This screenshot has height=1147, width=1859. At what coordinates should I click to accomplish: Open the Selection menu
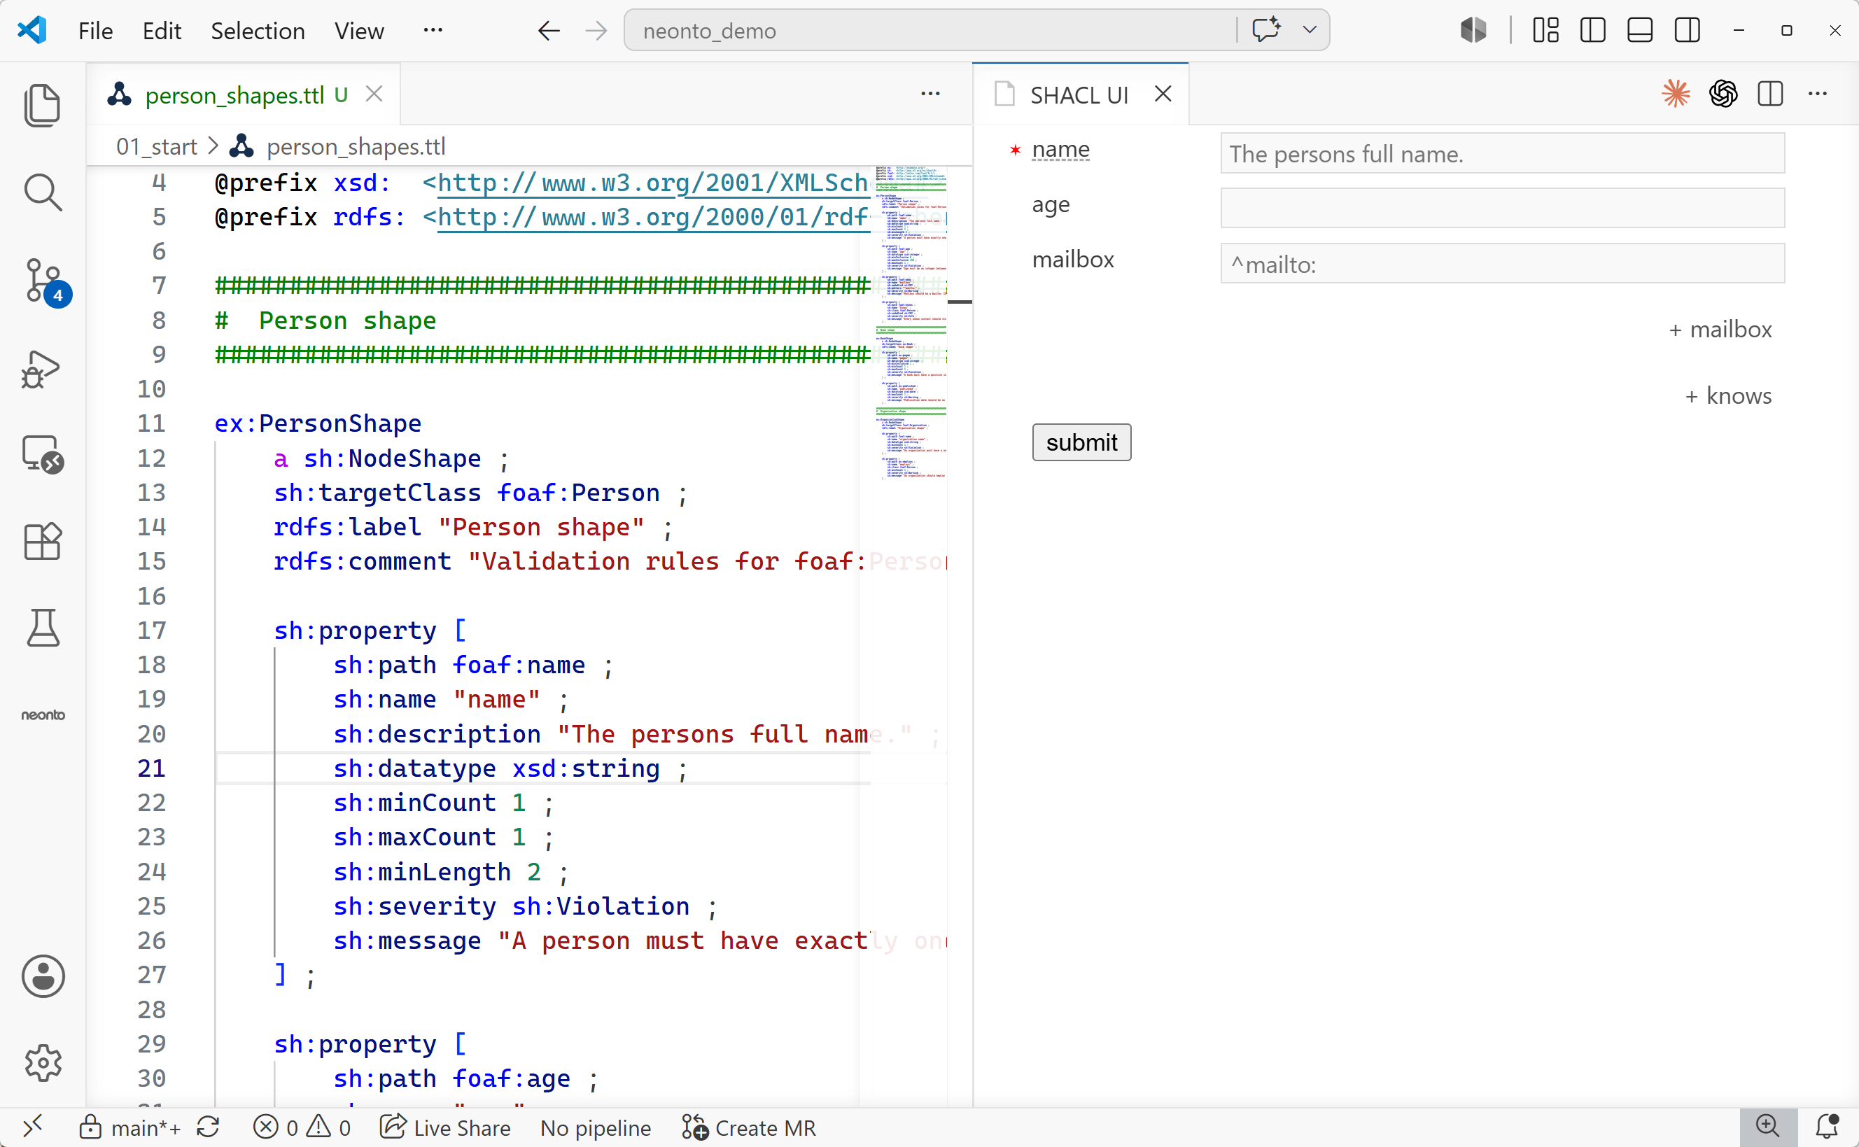[258, 30]
